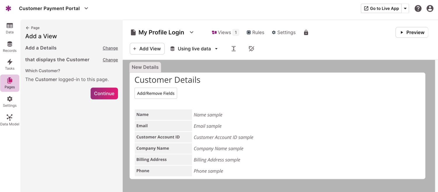Click the help question mark icon
438x192 pixels.
(418, 8)
